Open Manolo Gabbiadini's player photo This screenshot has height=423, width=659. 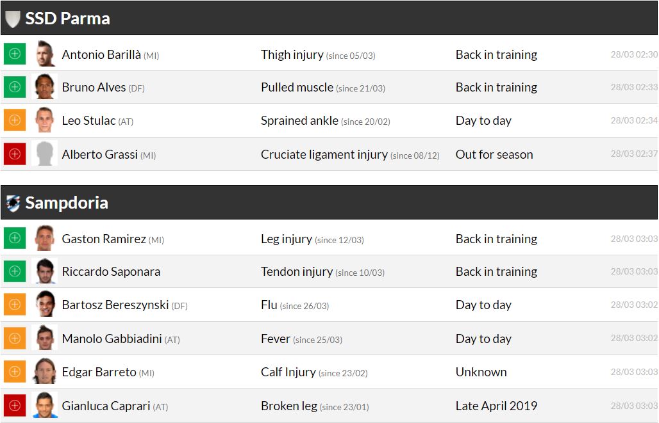pyautogui.click(x=45, y=338)
